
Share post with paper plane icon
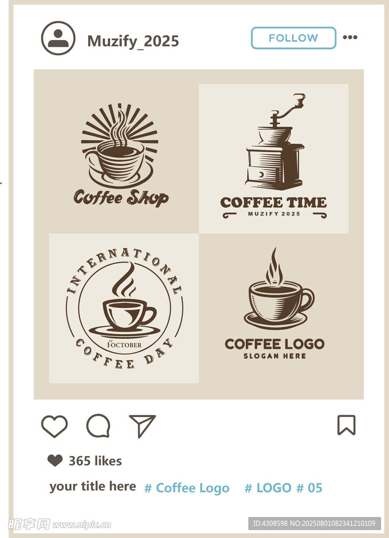(x=142, y=426)
